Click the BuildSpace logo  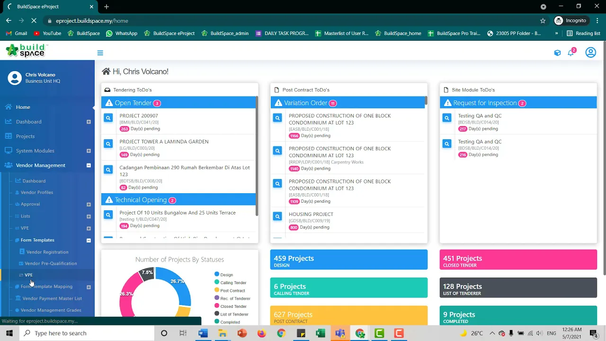(x=26, y=51)
